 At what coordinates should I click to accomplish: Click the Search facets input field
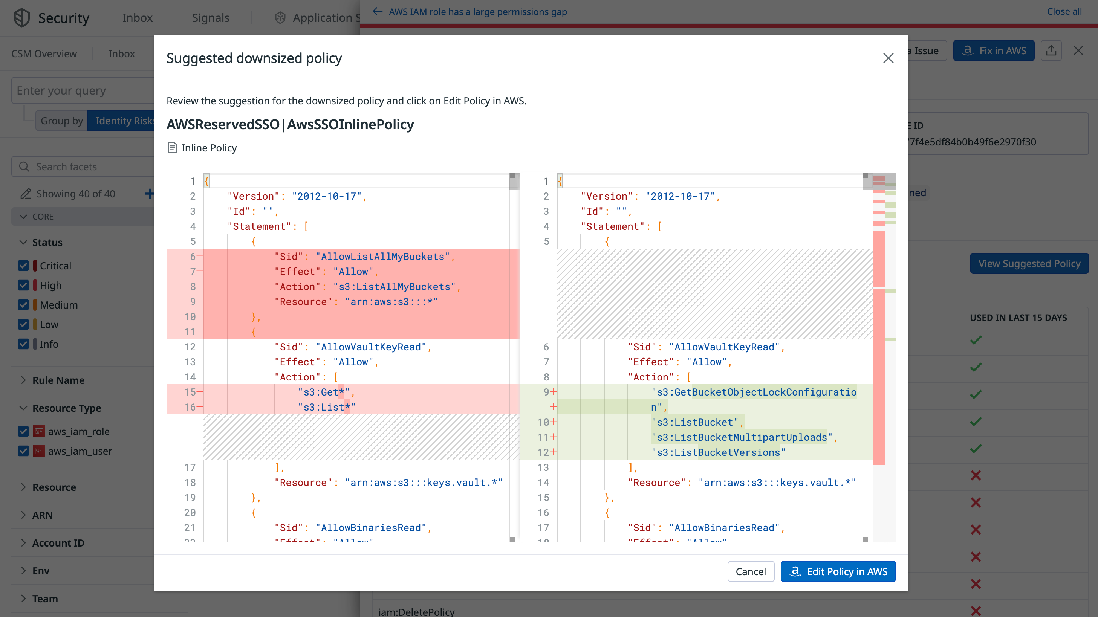point(83,166)
